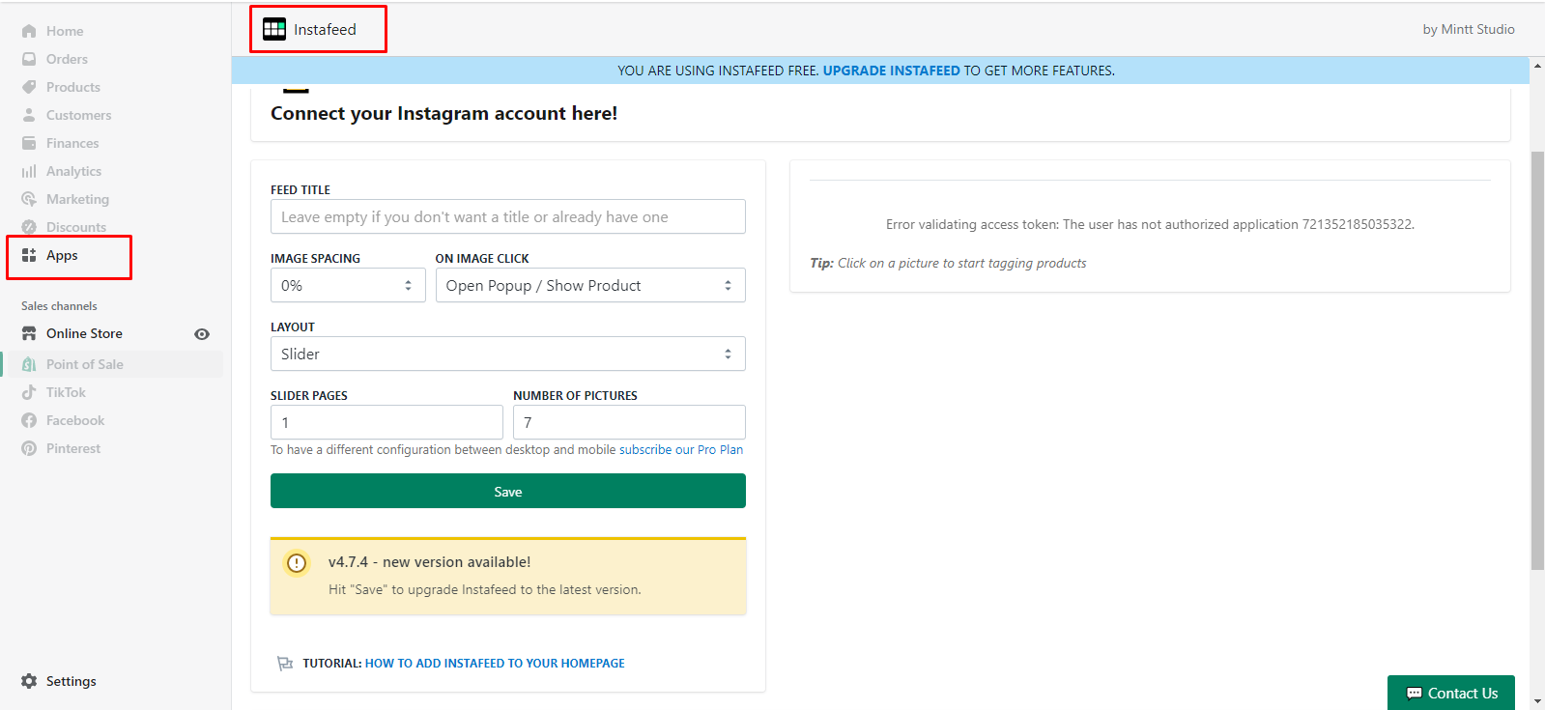The width and height of the screenshot is (1545, 710).
Task: Open the On Image Click dropdown
Action: 590,285
